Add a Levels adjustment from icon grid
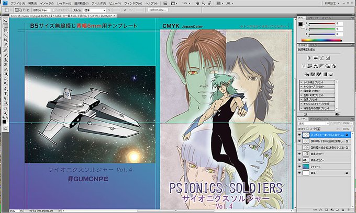 tap(316, 58)
